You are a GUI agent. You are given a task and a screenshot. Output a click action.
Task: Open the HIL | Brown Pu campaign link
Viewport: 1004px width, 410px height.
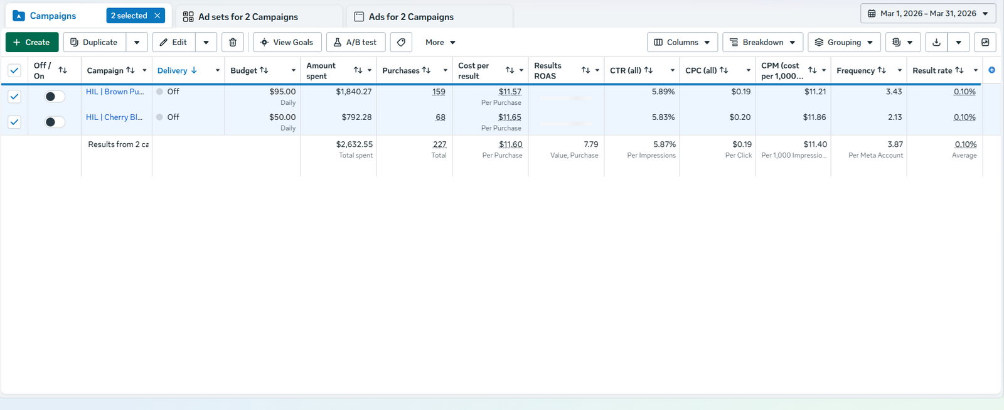pyautogui.click(x=115, y=92)
